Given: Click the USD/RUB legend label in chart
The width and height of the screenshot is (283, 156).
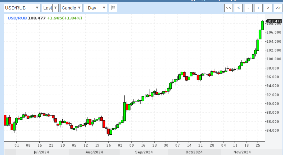Looking at the screenshot, I should coord(17,18).
